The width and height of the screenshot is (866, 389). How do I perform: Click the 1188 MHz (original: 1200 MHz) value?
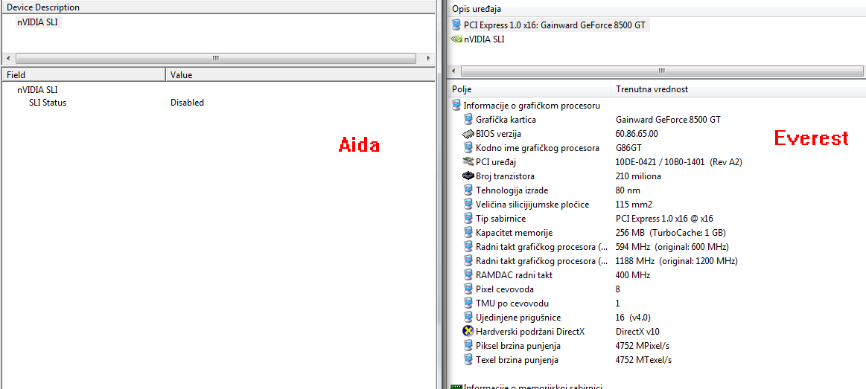(676, 261)
